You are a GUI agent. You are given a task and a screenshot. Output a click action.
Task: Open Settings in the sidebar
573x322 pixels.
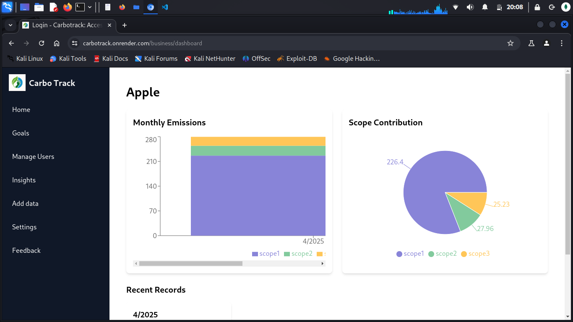coord(24,227)
